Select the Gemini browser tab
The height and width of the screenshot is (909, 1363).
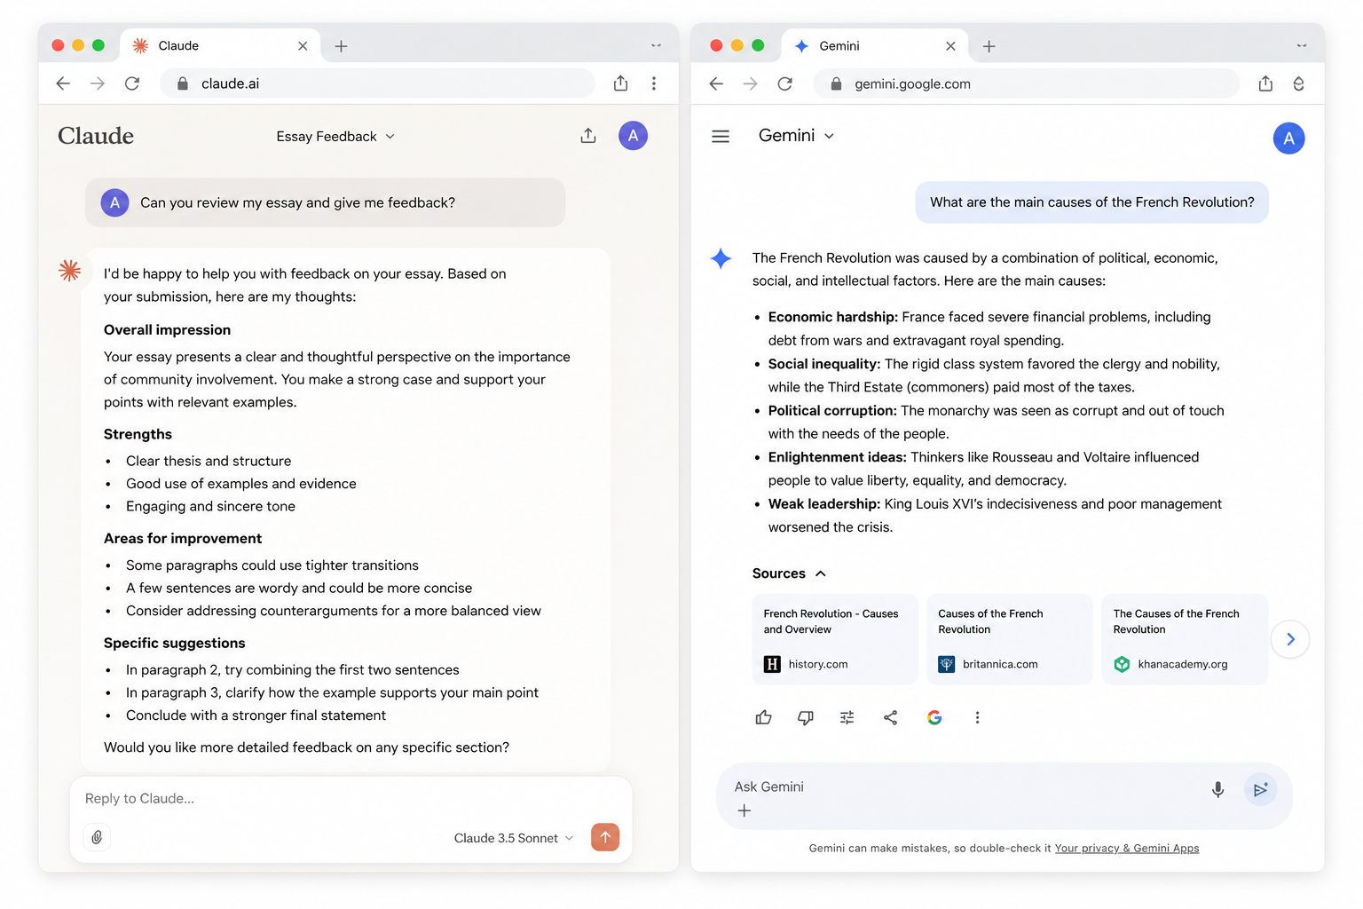coord(874,46)
